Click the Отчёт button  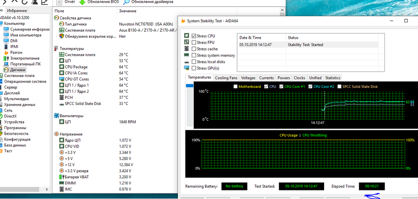pyautogui.click(x=66, y=2)
